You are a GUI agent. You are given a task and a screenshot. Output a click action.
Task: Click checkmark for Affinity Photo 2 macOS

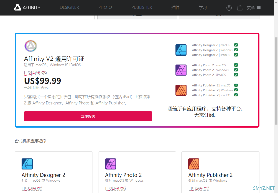click(236, 65)
